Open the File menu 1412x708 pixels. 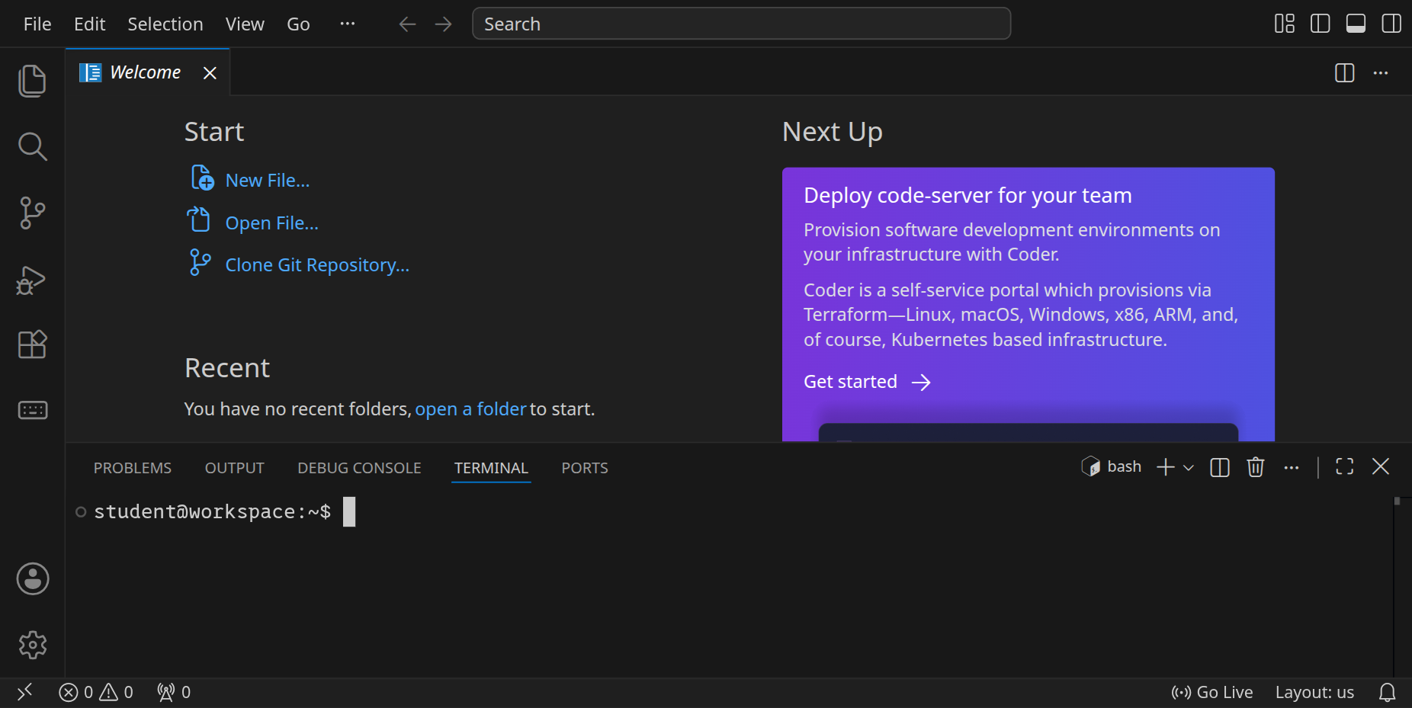coord(37,24)
